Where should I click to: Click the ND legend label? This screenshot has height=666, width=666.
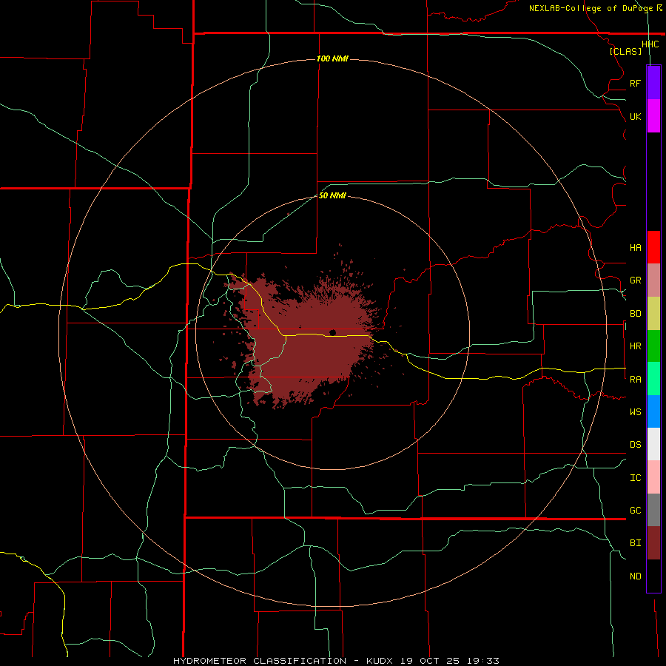click(635, 576)
